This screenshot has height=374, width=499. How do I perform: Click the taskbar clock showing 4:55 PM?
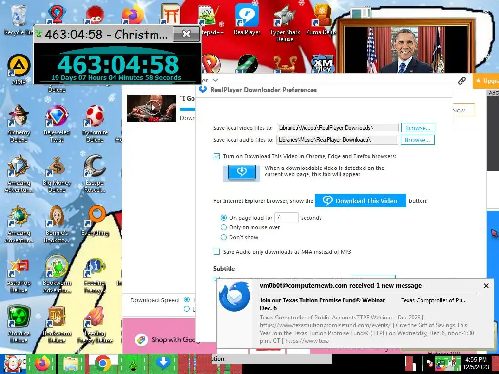[476, 363]
